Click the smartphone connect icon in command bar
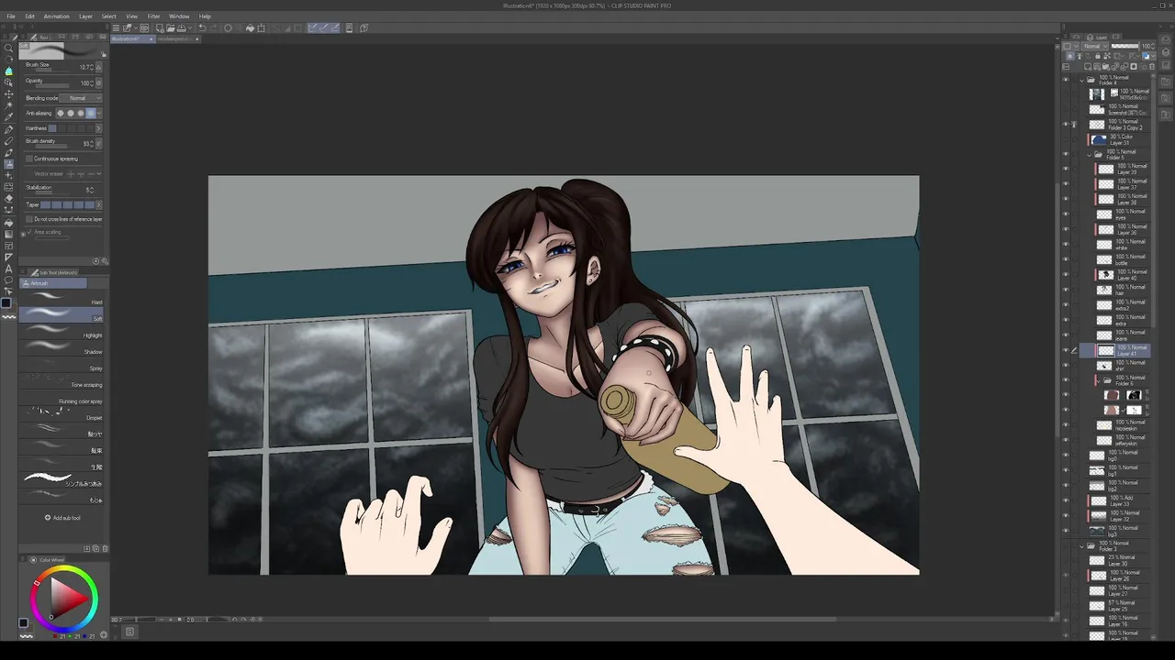1175x660 pixels. (349, 27)
